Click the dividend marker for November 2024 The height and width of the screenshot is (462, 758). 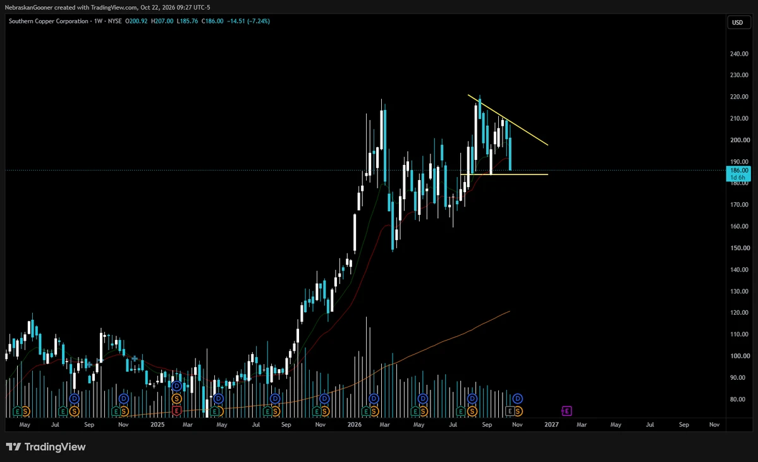124,399
